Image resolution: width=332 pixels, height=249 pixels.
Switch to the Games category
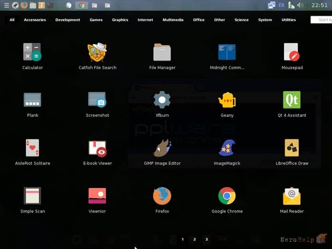[x=96, y=20]
